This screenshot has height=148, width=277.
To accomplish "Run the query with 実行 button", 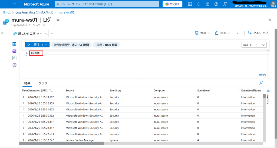I will pyautogui.click(x=34, y=45).
